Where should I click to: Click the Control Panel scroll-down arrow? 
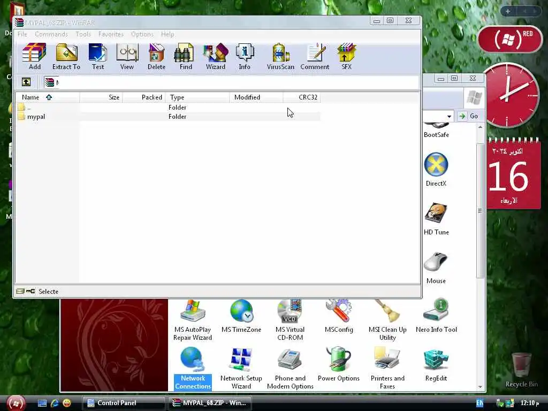point(480,386)
